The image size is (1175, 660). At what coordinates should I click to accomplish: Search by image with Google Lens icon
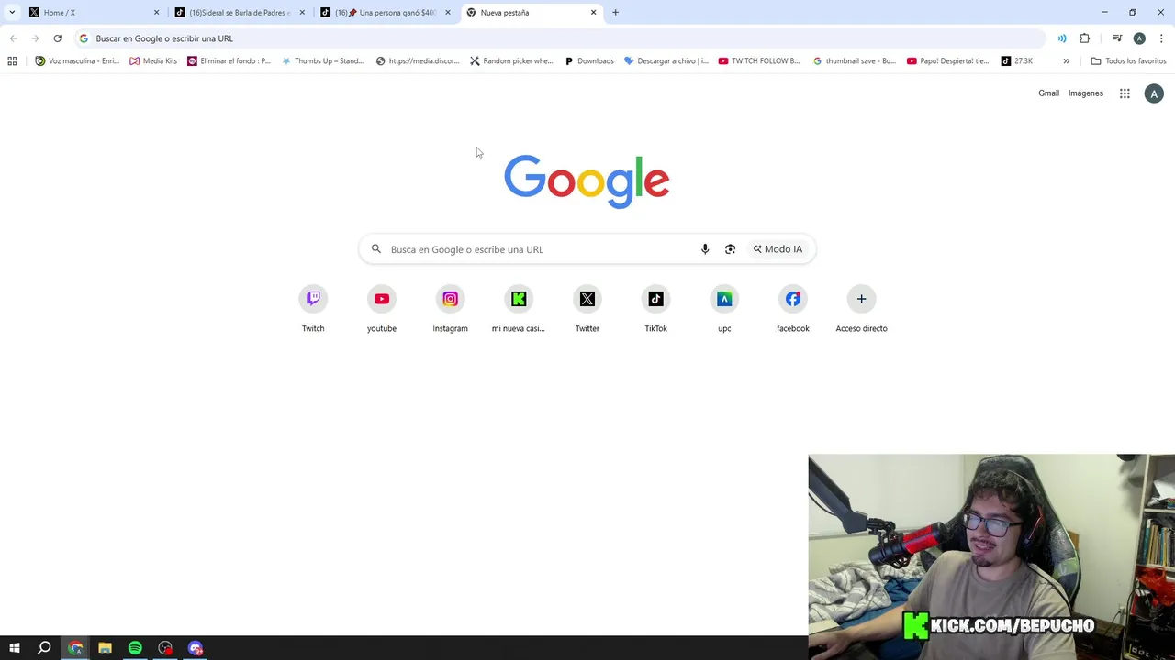(x=730, y=249)
